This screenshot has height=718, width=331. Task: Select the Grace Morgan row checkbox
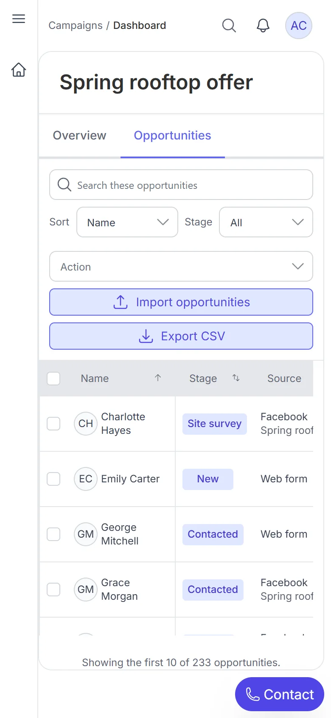[53, 590]
